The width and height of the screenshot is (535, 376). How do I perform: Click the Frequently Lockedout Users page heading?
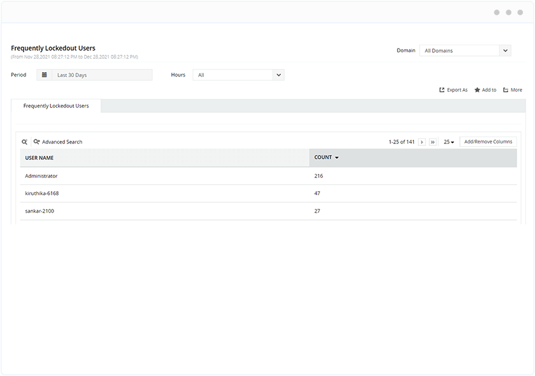53,48
